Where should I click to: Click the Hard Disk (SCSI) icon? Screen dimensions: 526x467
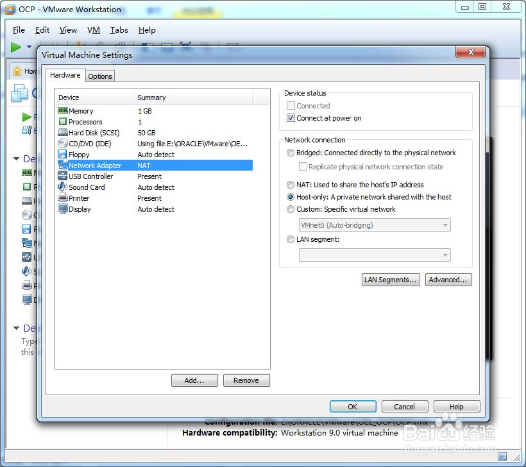pyautogui.click(x=63, y=133)
